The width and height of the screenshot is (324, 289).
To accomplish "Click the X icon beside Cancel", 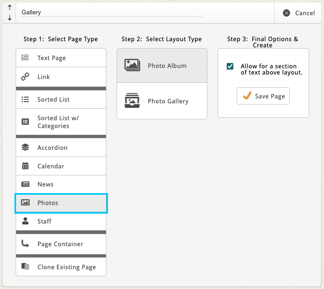I will tap(286, 13).
